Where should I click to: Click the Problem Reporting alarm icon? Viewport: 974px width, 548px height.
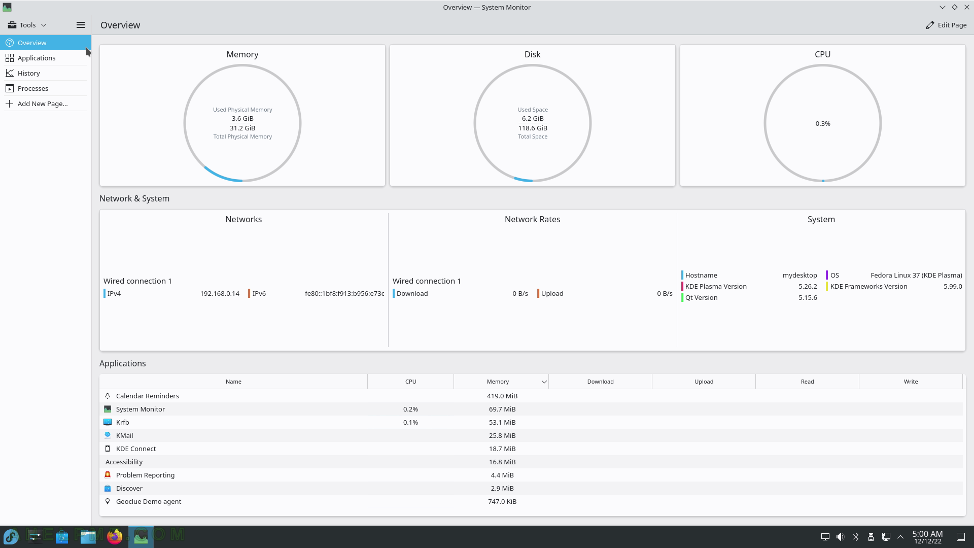[x=108, y=475]
